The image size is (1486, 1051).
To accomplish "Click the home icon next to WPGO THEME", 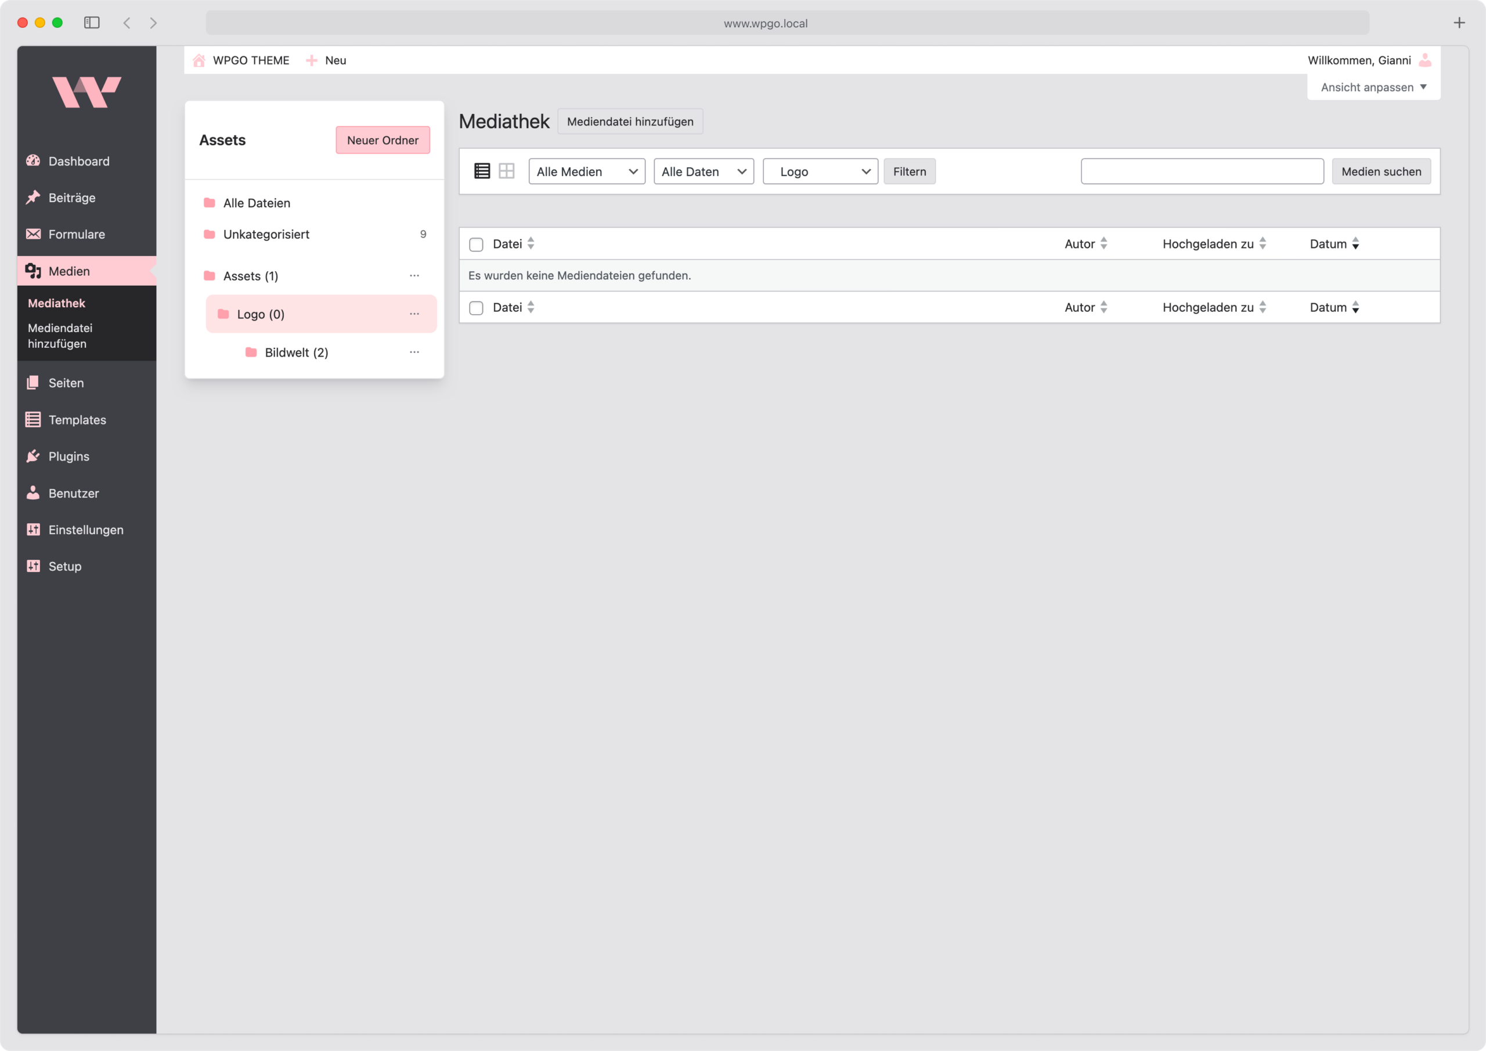I will click(199, 60).
